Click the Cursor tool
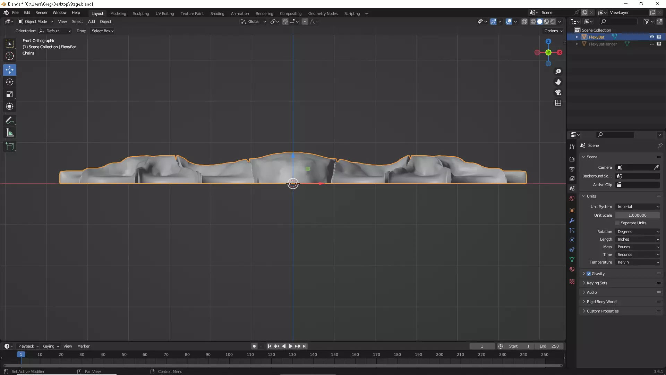 10,56
